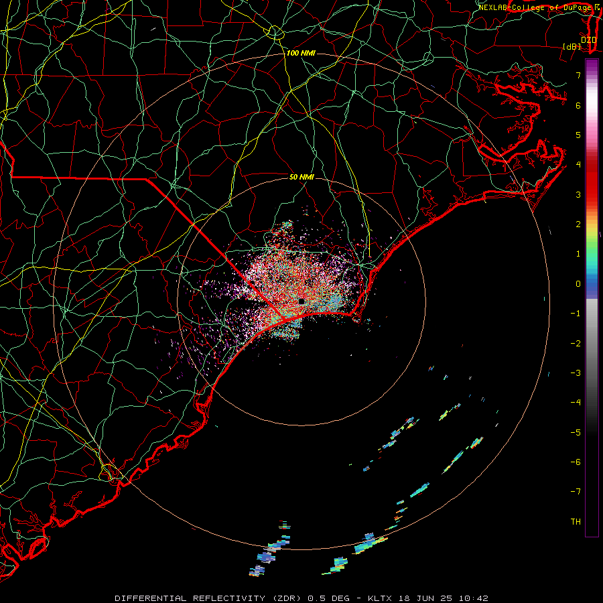
Task: Click the "DZD" legend title
Action: pos(588,40)
